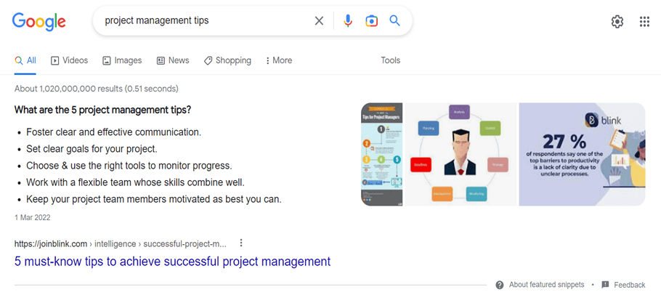Clear the search box with X icon
The width and height of the screenshot is (661, 303).
pyautogui.click(x=319, y=21)
